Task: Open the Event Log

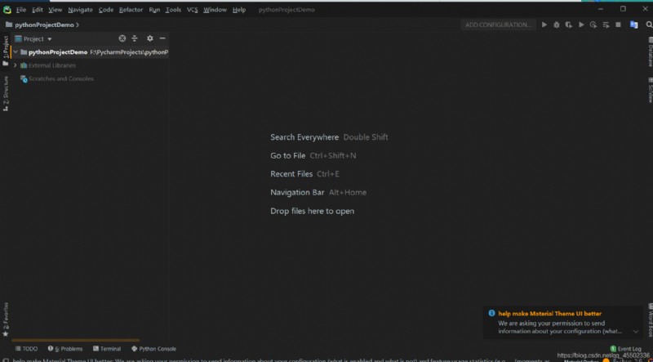Action: tap(625, 349)
